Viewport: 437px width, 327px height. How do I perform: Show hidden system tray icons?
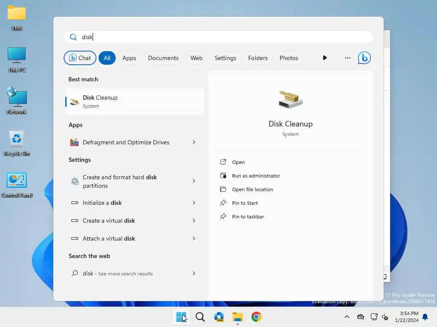click(347, 317)
